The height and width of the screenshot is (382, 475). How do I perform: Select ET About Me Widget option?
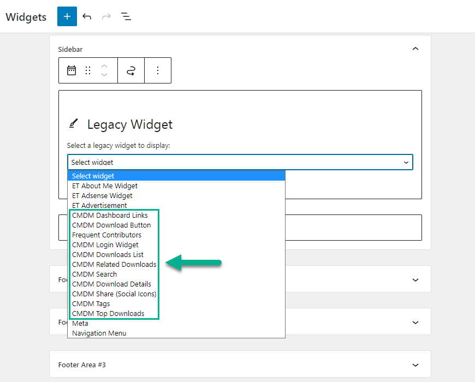pos(176,186)
